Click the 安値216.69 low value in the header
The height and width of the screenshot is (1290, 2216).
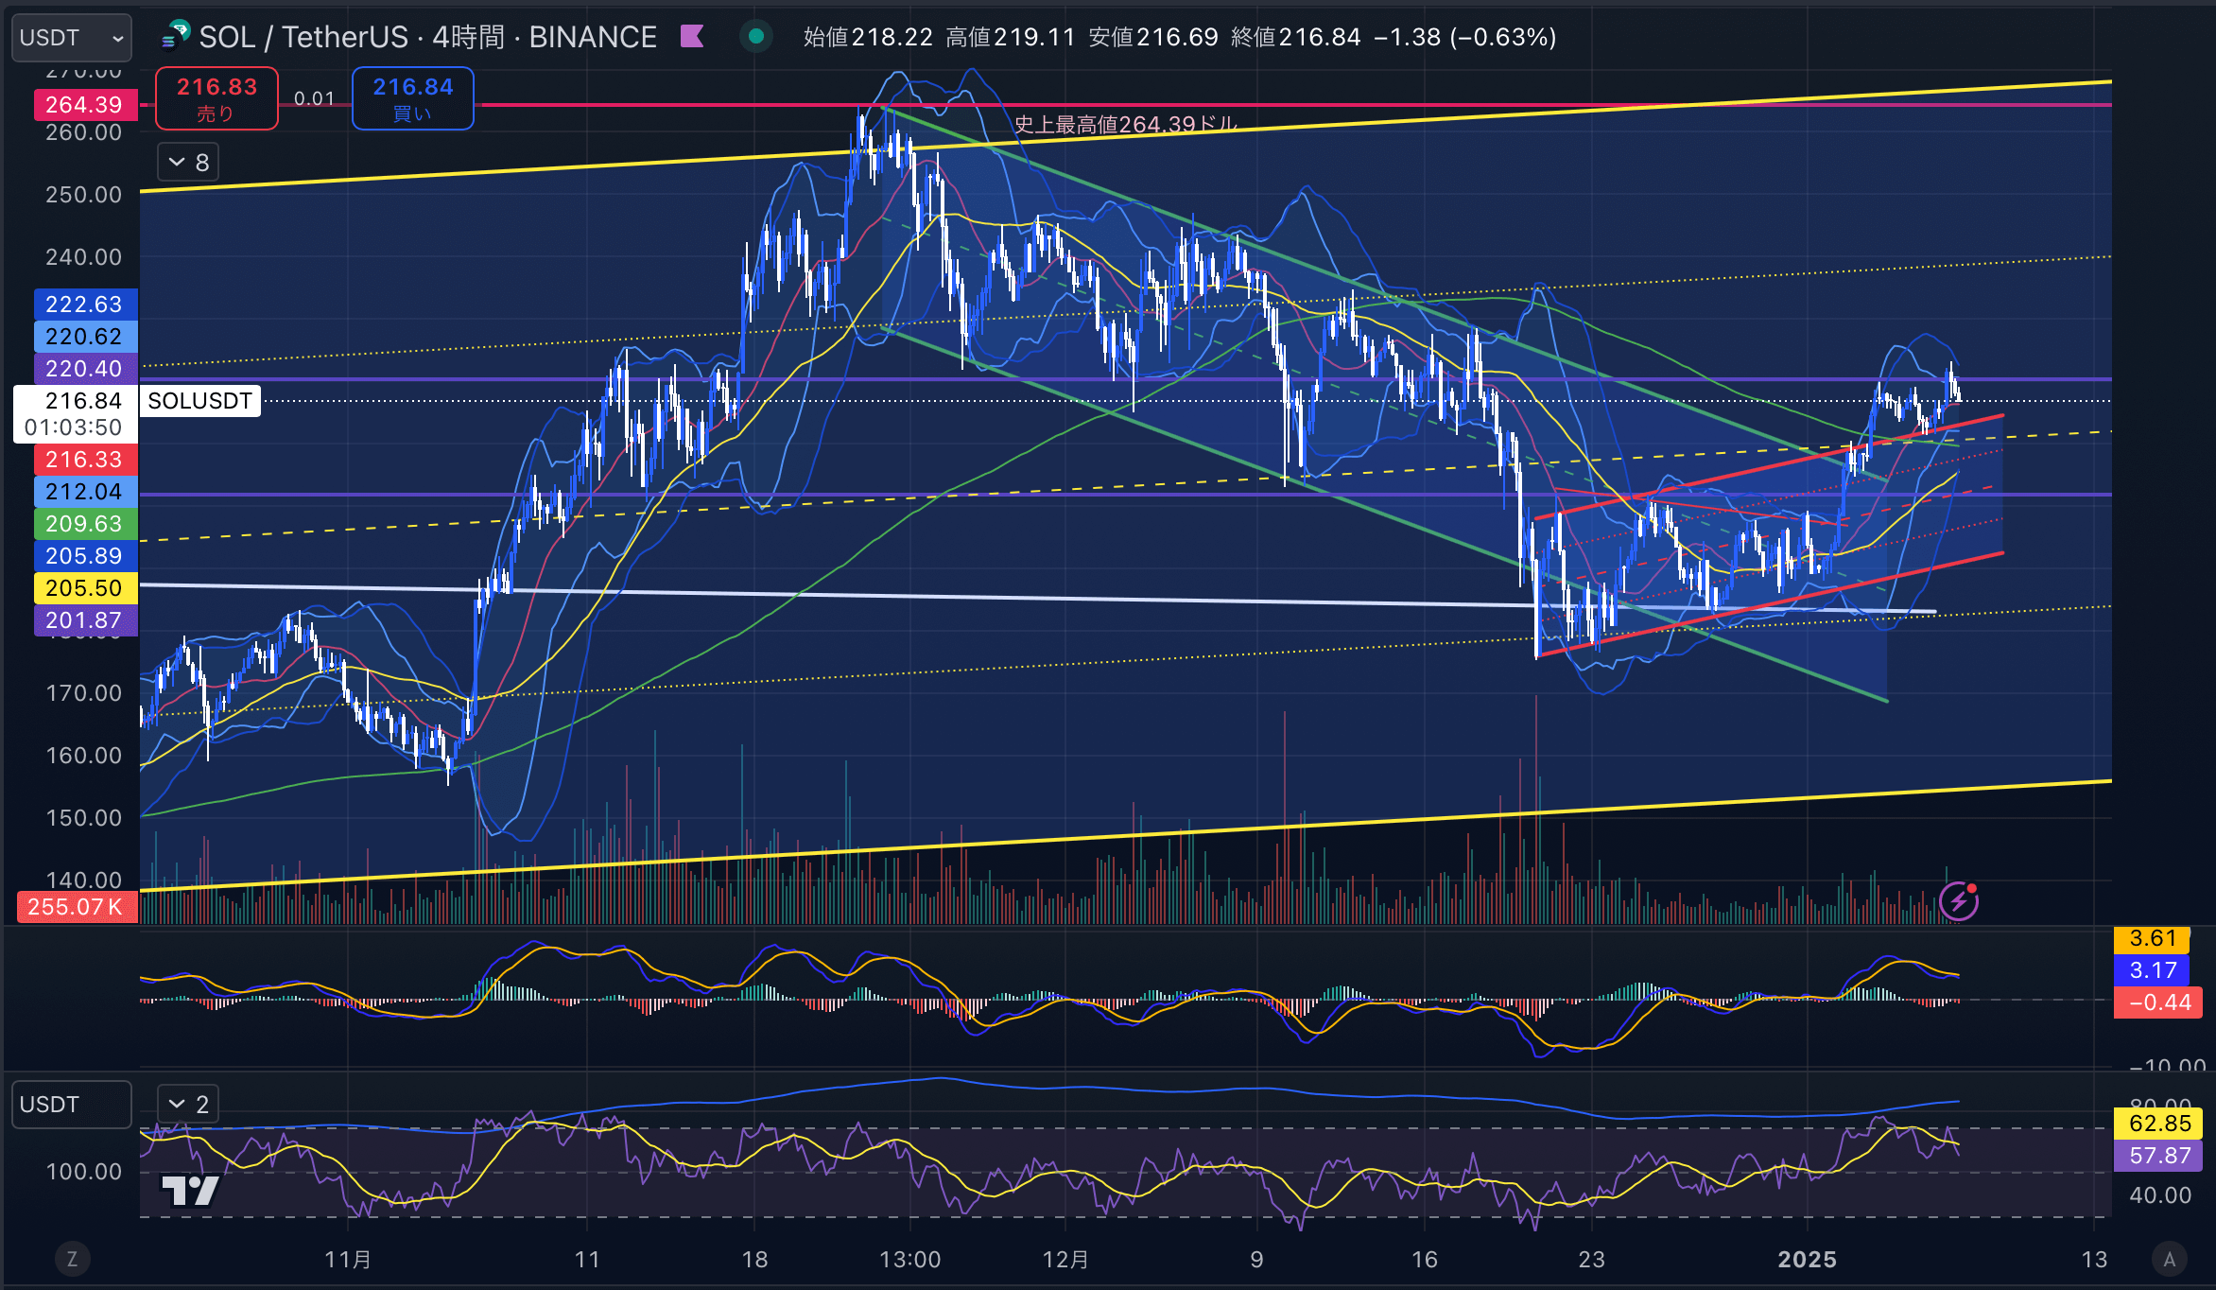click(1153, 37)
